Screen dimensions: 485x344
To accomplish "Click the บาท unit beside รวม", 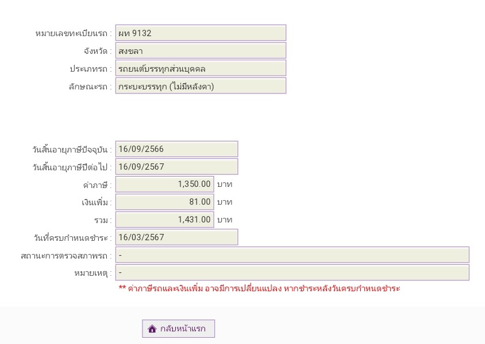I will [225, 220].
